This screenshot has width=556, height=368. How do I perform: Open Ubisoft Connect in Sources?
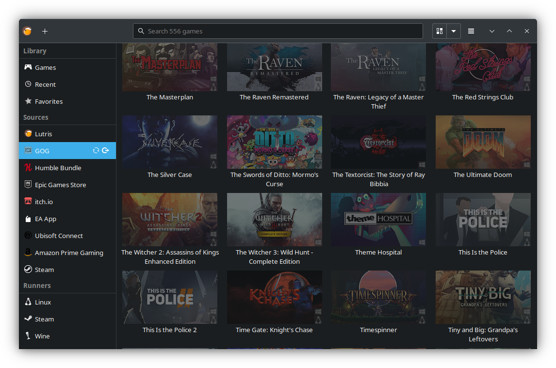pyautogui.click(x=59, y=236)
